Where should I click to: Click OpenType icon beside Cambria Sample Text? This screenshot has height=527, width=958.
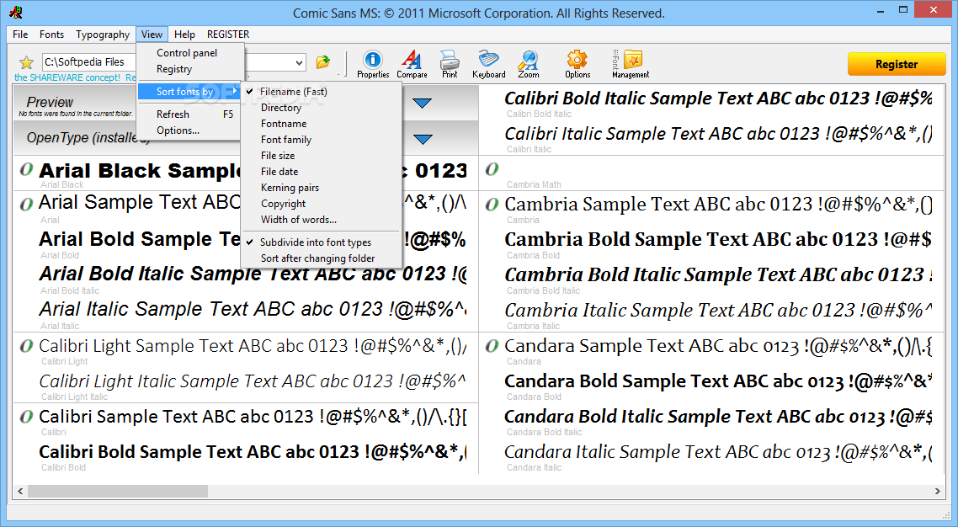[492, 205]
